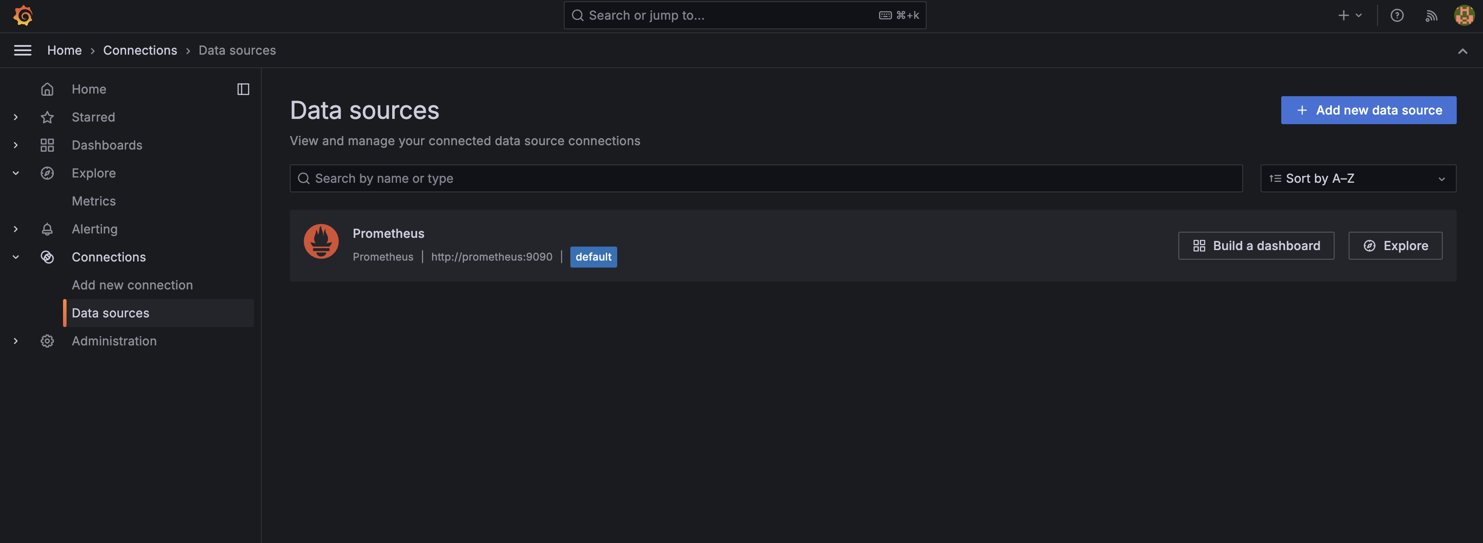1483x543 pixels.
Task: Focus Search by name or type field
Action: click(x=766, y=178)
